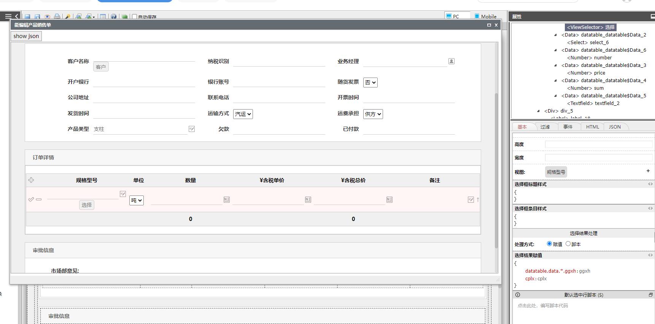Collapse the div_5 tree node
This screenshot has height=324, width=655.
[x=538, y=111]
